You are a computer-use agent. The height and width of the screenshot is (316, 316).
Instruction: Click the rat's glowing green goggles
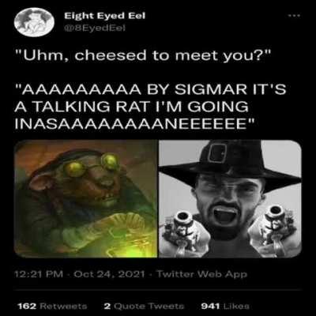(92, 164)
